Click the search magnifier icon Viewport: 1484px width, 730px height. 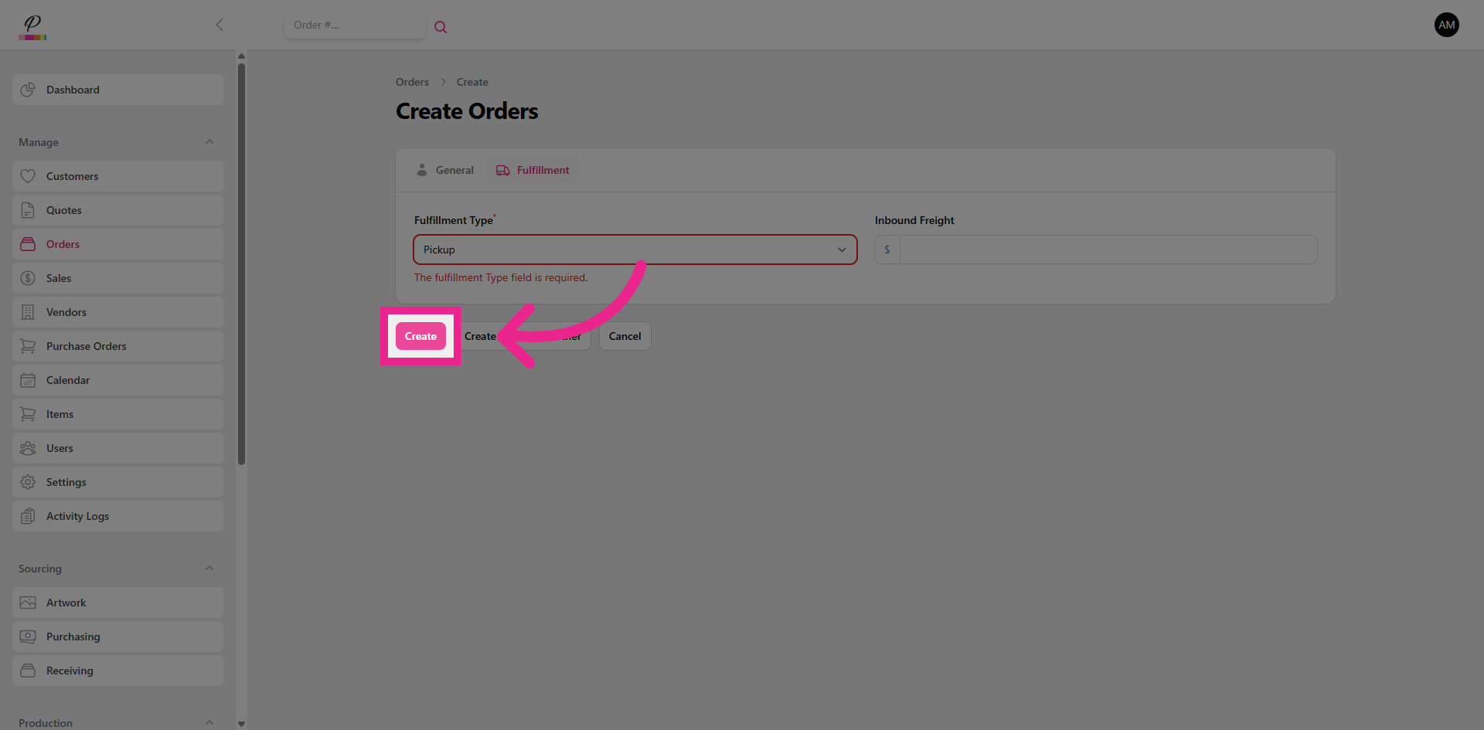(x=441, y=26)
